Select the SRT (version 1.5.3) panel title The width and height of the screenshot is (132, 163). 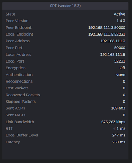(x=65, y=6)
